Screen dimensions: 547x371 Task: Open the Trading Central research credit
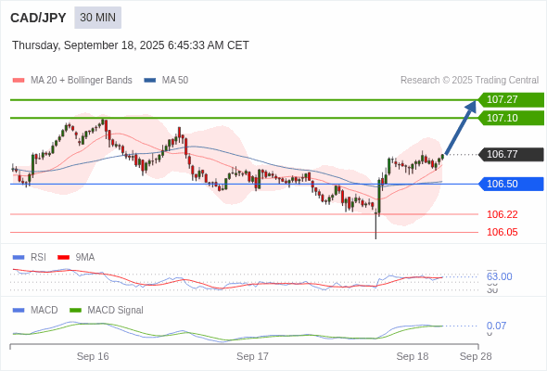click(469, 81)
